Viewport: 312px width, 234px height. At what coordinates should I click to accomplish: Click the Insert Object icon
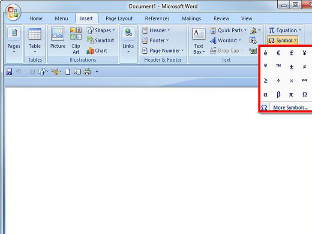tap(253, 51)
